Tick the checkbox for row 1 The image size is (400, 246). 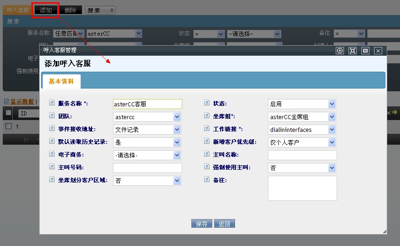pos(8,126)
